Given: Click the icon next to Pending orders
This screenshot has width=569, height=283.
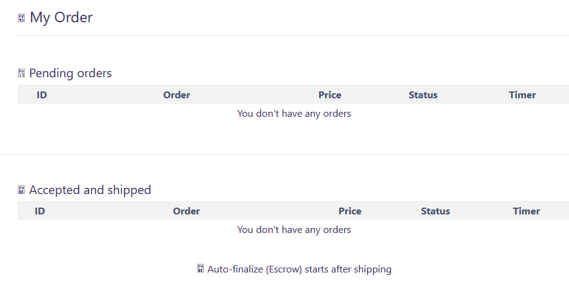Looking at the screenshot, I should [21, 74].
